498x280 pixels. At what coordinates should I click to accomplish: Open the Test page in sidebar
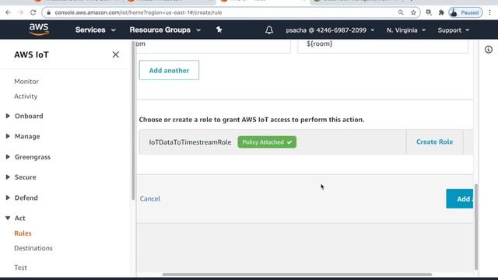(x=20, y=268)
